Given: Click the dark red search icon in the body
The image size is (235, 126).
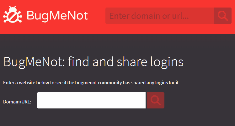Looking at the screenshot, I should click(156, 100).
